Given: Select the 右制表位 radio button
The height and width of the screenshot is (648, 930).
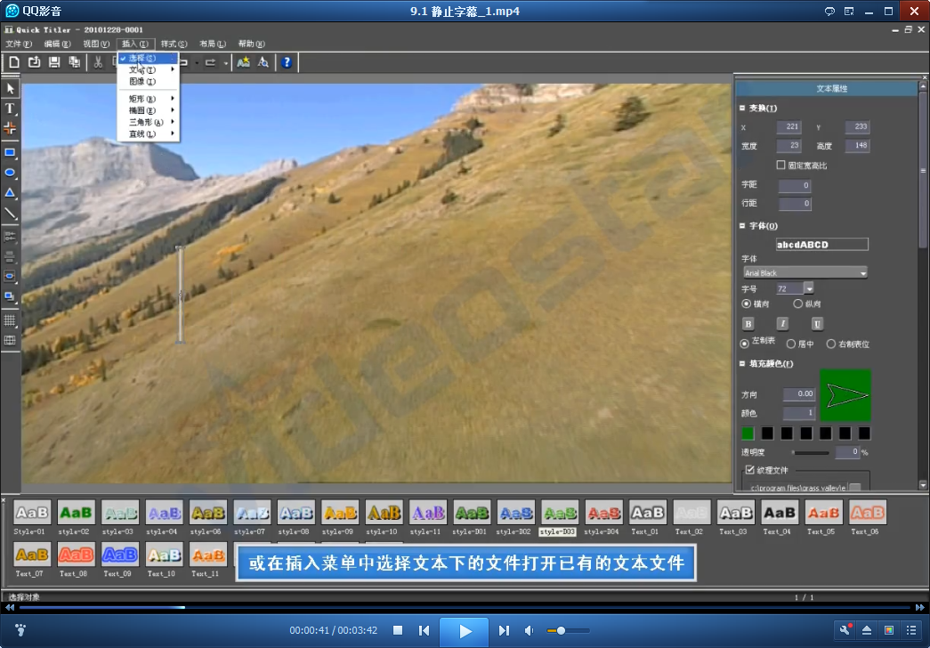Looking at the screenshot, I should 831,344.
